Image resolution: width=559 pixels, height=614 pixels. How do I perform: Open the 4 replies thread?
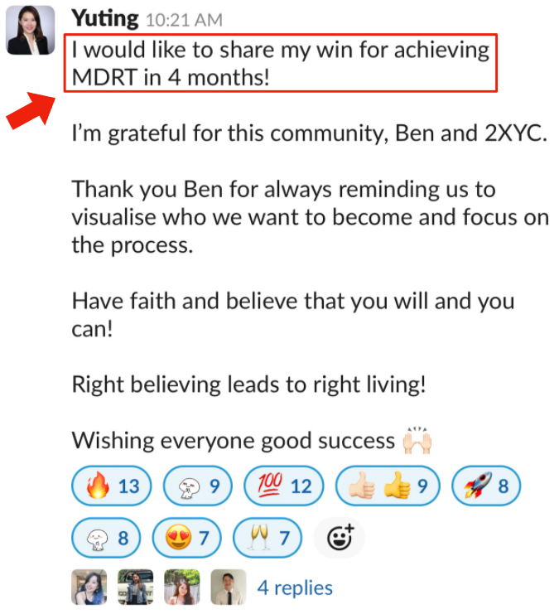295,587
